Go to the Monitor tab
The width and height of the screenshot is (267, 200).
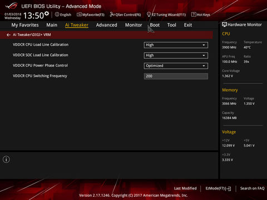tap(133, 25)
